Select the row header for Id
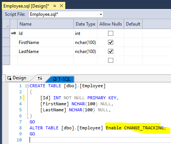This screenshot has width=171, height=144. coord(6,33)
